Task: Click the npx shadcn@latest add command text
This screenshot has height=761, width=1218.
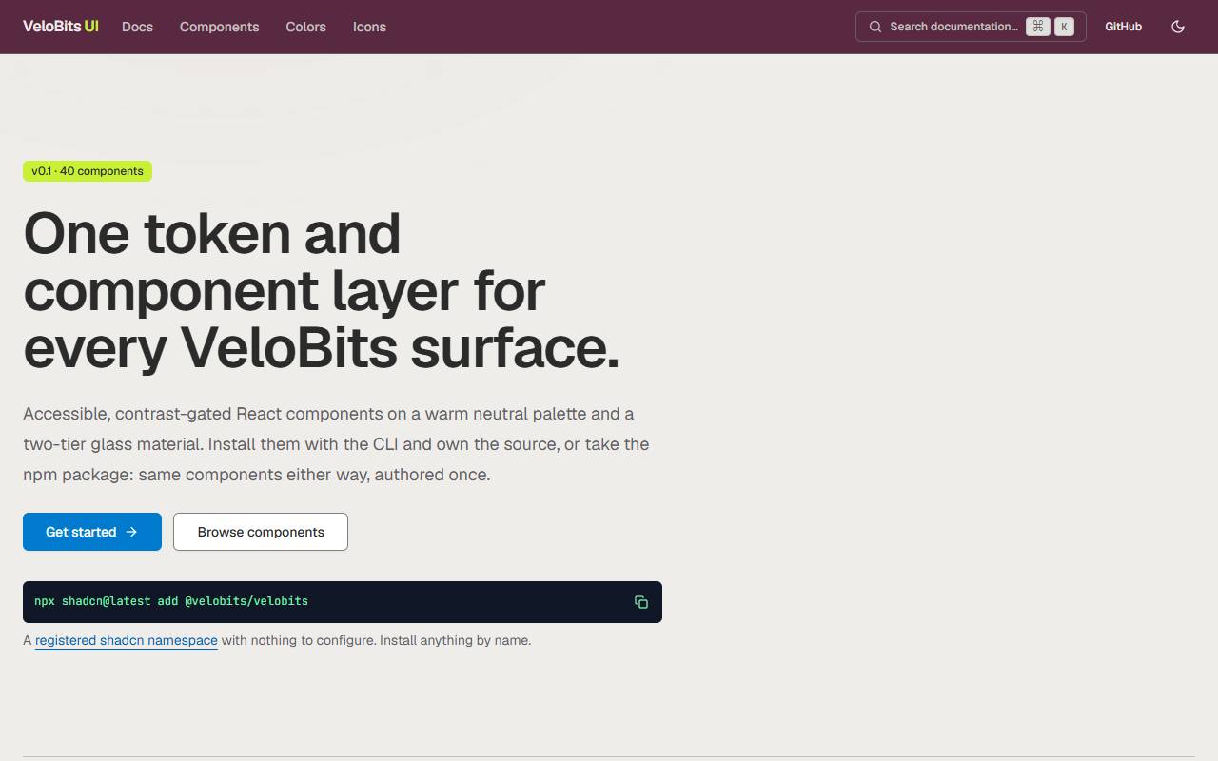Action: 171,601
